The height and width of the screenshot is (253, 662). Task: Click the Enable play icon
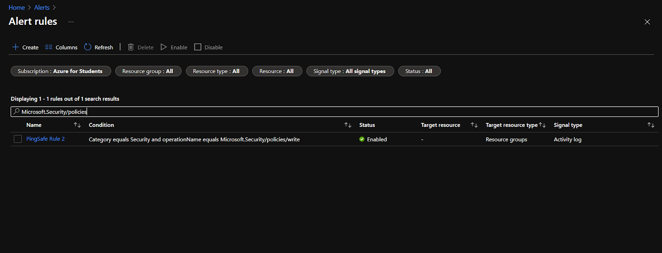click(x=164, y=47)
